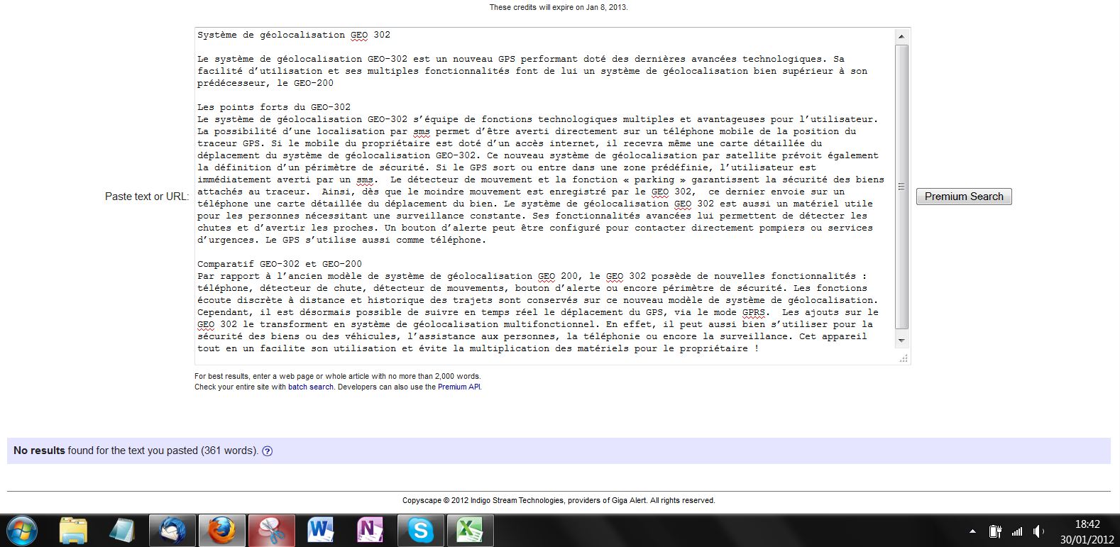This screenshot has width=1120, height=547.
Task: Open Excel from the taskbar
Action: click(x=468, y=531)
